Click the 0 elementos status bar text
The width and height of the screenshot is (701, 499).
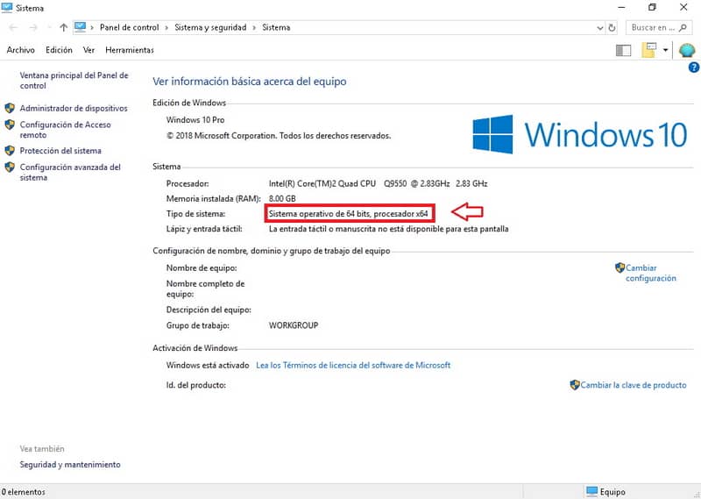point(24,492)
